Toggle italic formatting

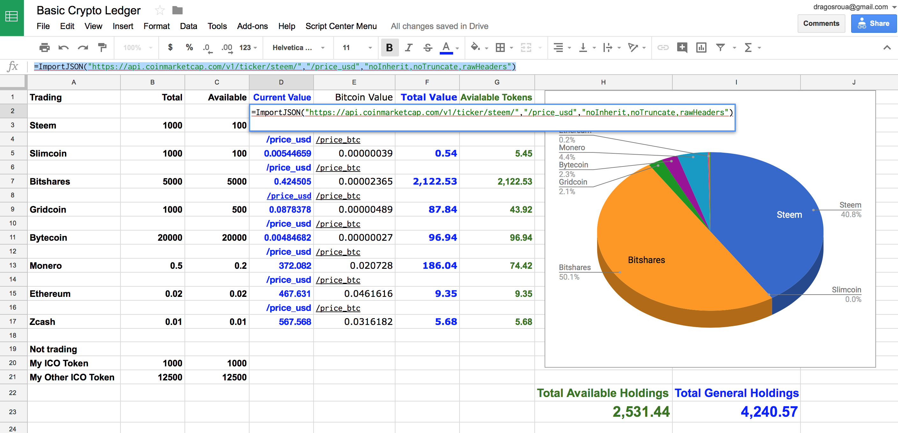point(409,48)
